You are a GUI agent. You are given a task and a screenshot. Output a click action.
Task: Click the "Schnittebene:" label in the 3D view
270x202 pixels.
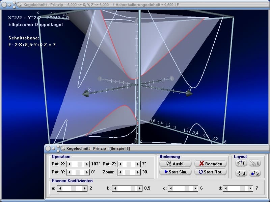[x=24, y=38]
